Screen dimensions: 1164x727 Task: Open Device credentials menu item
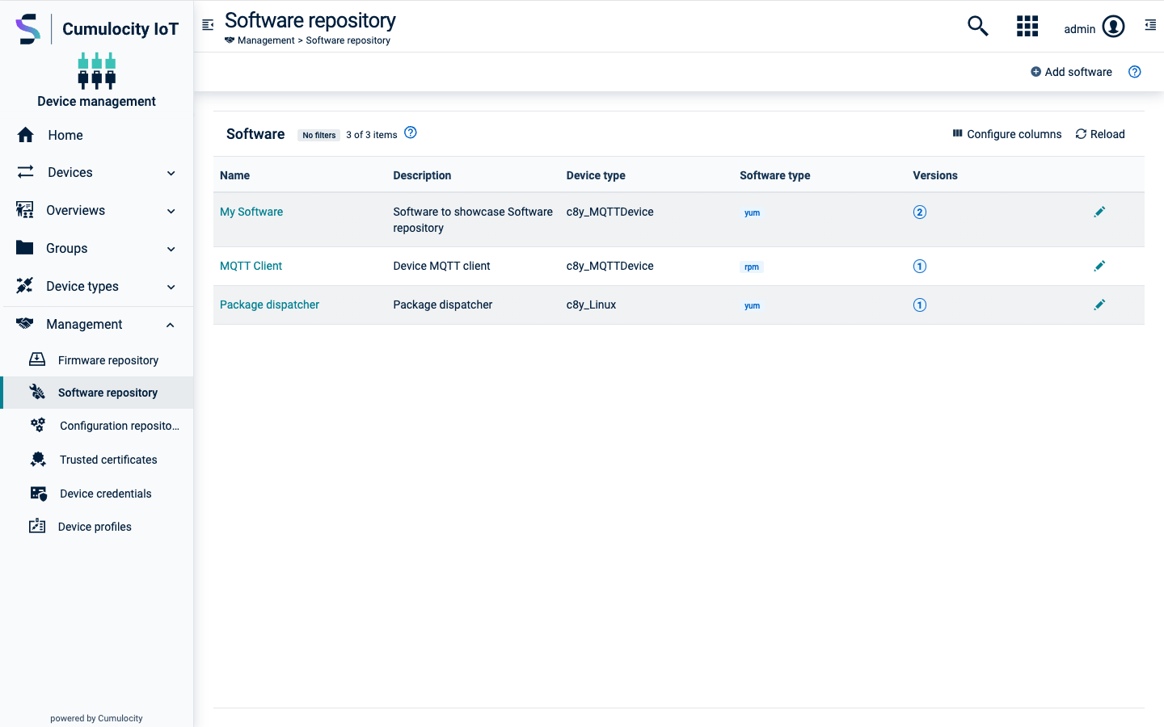tap(97, 494)
